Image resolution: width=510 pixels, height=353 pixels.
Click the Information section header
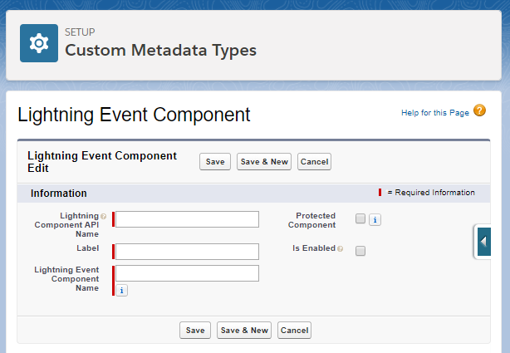point(58,194)
